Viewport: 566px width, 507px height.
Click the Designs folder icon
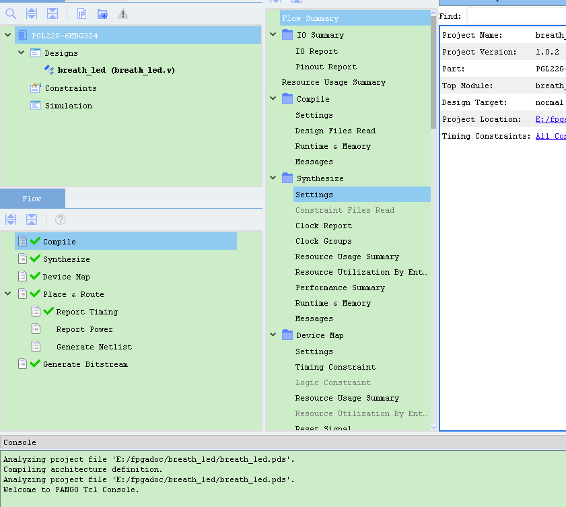36,53
